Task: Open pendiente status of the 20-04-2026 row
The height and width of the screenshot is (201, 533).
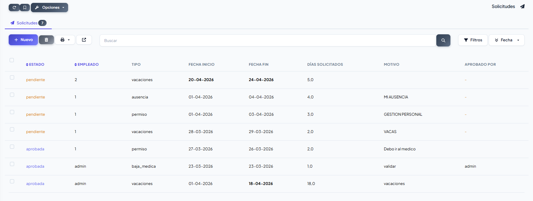Action: 35,80
